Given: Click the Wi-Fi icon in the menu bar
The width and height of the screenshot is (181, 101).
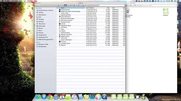Looking at the screenshot, I should [x=172, y=1].
